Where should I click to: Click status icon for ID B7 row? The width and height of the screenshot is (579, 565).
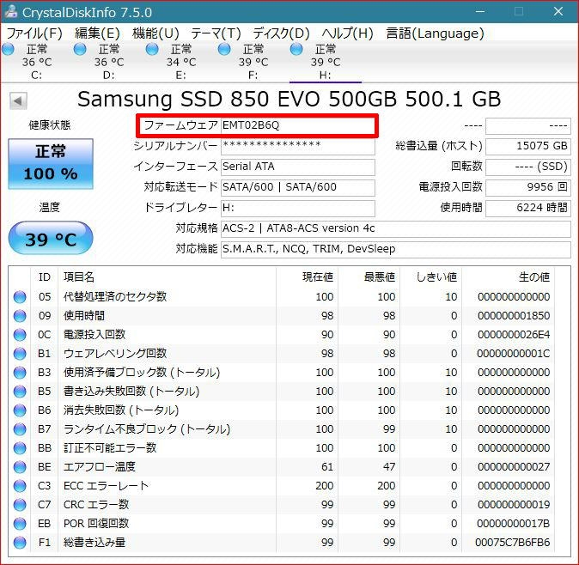click(x=20, y=429)
